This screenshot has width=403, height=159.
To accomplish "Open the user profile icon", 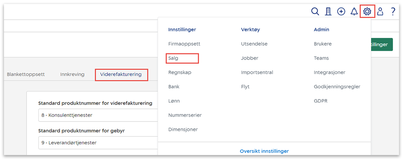I will (380, 12).
